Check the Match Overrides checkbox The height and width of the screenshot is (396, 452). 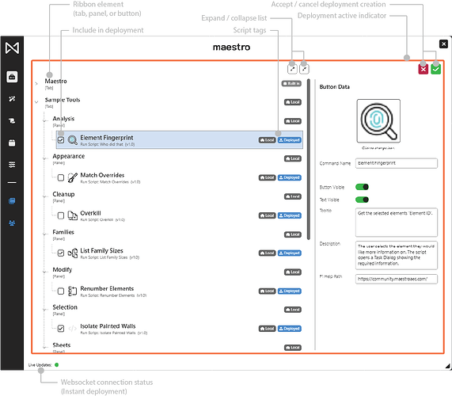click(61, 177)
